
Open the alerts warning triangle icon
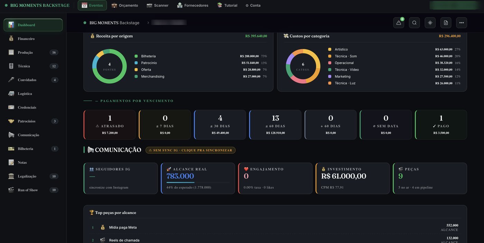click(x=399, y=23)
